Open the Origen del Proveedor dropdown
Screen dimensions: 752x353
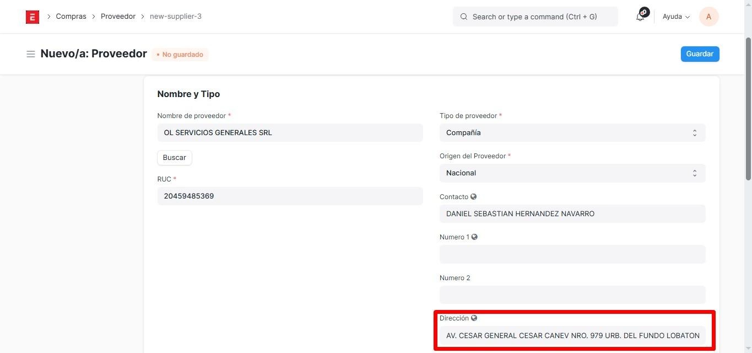(x=572, y=173)
